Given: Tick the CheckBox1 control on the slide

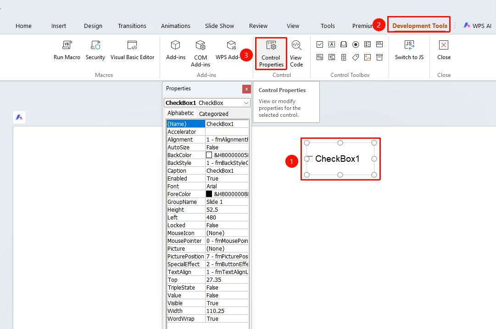Looking at the screenshot, I should click(x=310, y=159).
